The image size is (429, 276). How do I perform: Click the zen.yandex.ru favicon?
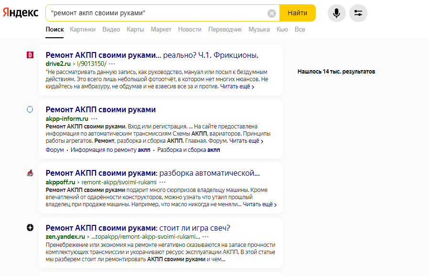coord(30,228)
